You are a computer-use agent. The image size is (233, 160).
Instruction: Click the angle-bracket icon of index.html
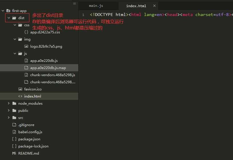pyautogui.click(x=20, y=96)
